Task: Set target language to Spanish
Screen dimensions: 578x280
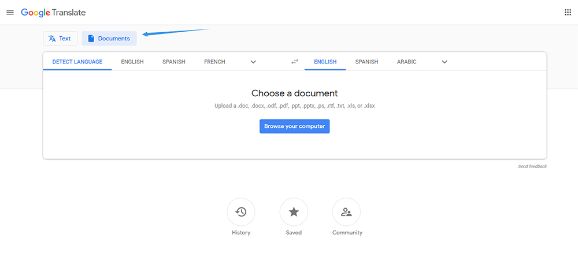Action: click(366, 62)
